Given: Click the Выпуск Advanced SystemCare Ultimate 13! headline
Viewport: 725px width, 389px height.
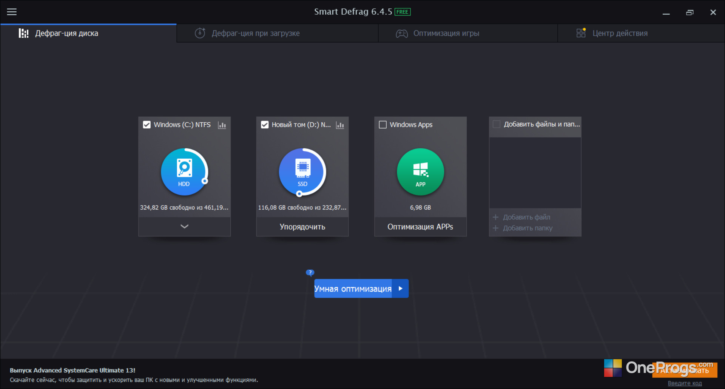Looking at the screenshot, I should pos(72,370).
